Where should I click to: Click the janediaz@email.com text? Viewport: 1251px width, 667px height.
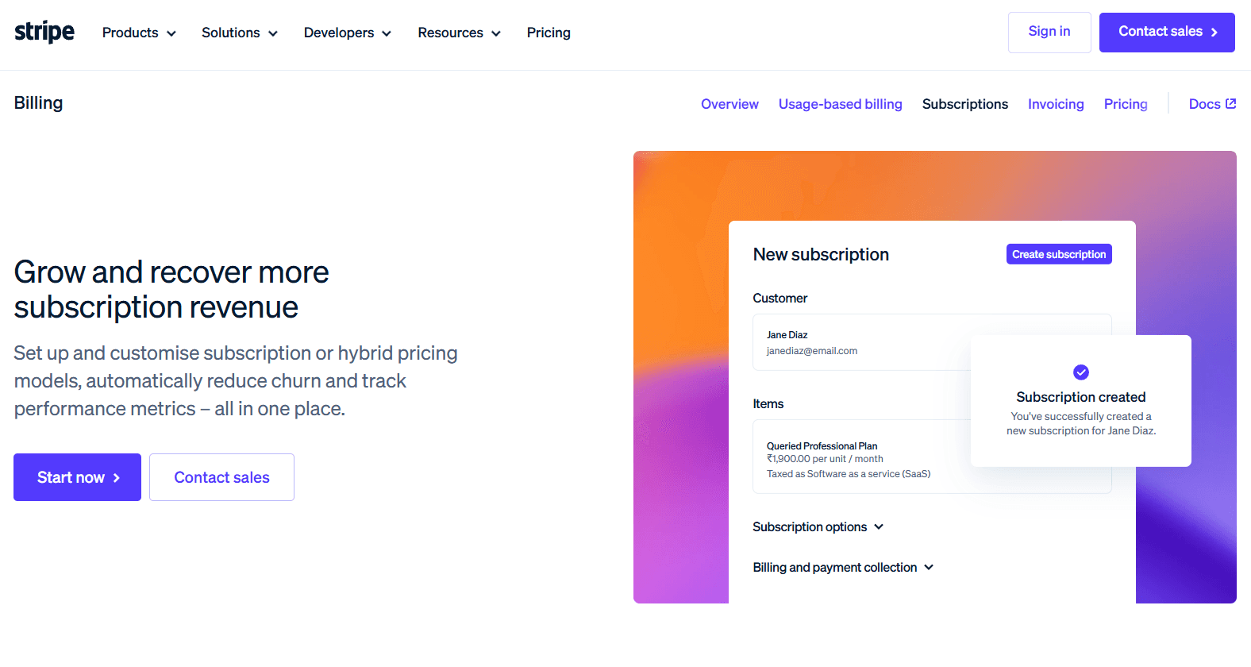coord(812,351)
